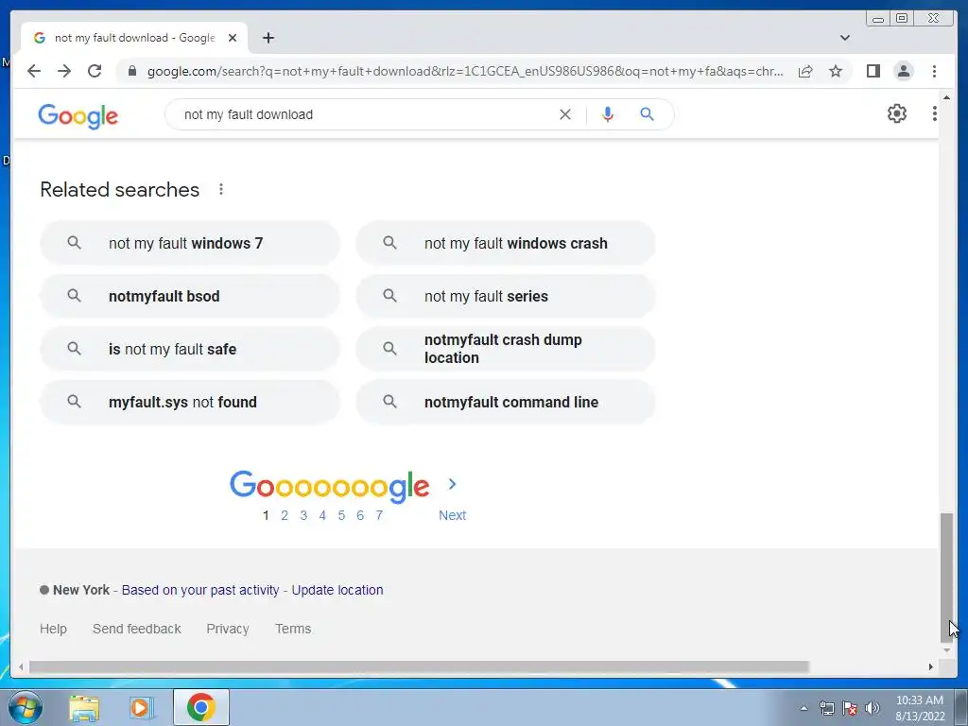Open Action Center flag icon
Viewport: 968px width, 726px height.
pos(850,708)
